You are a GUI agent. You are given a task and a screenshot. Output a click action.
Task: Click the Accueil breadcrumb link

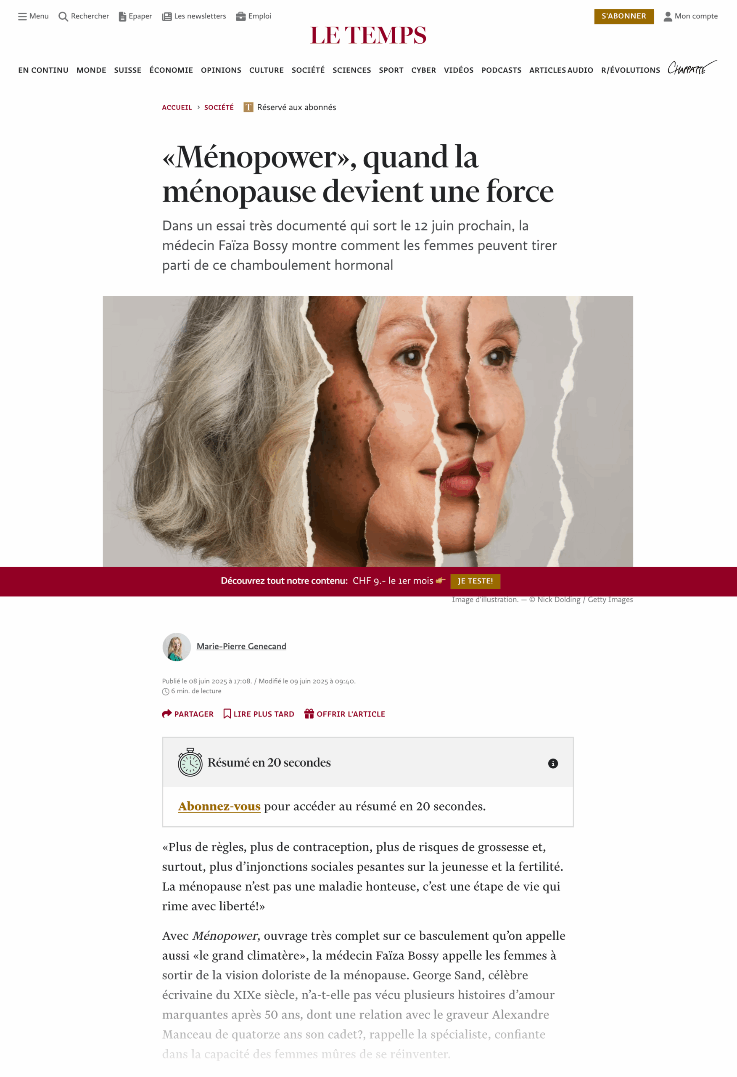click(x=177, y=108)
